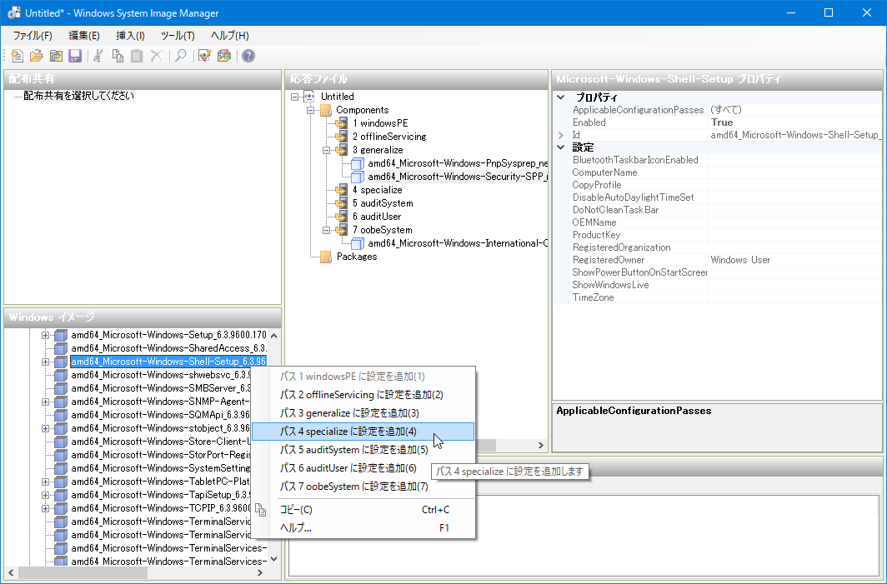Click the Create Configuration Set icon
This screenshot has height=584, width=887.
tap(224, 56)
